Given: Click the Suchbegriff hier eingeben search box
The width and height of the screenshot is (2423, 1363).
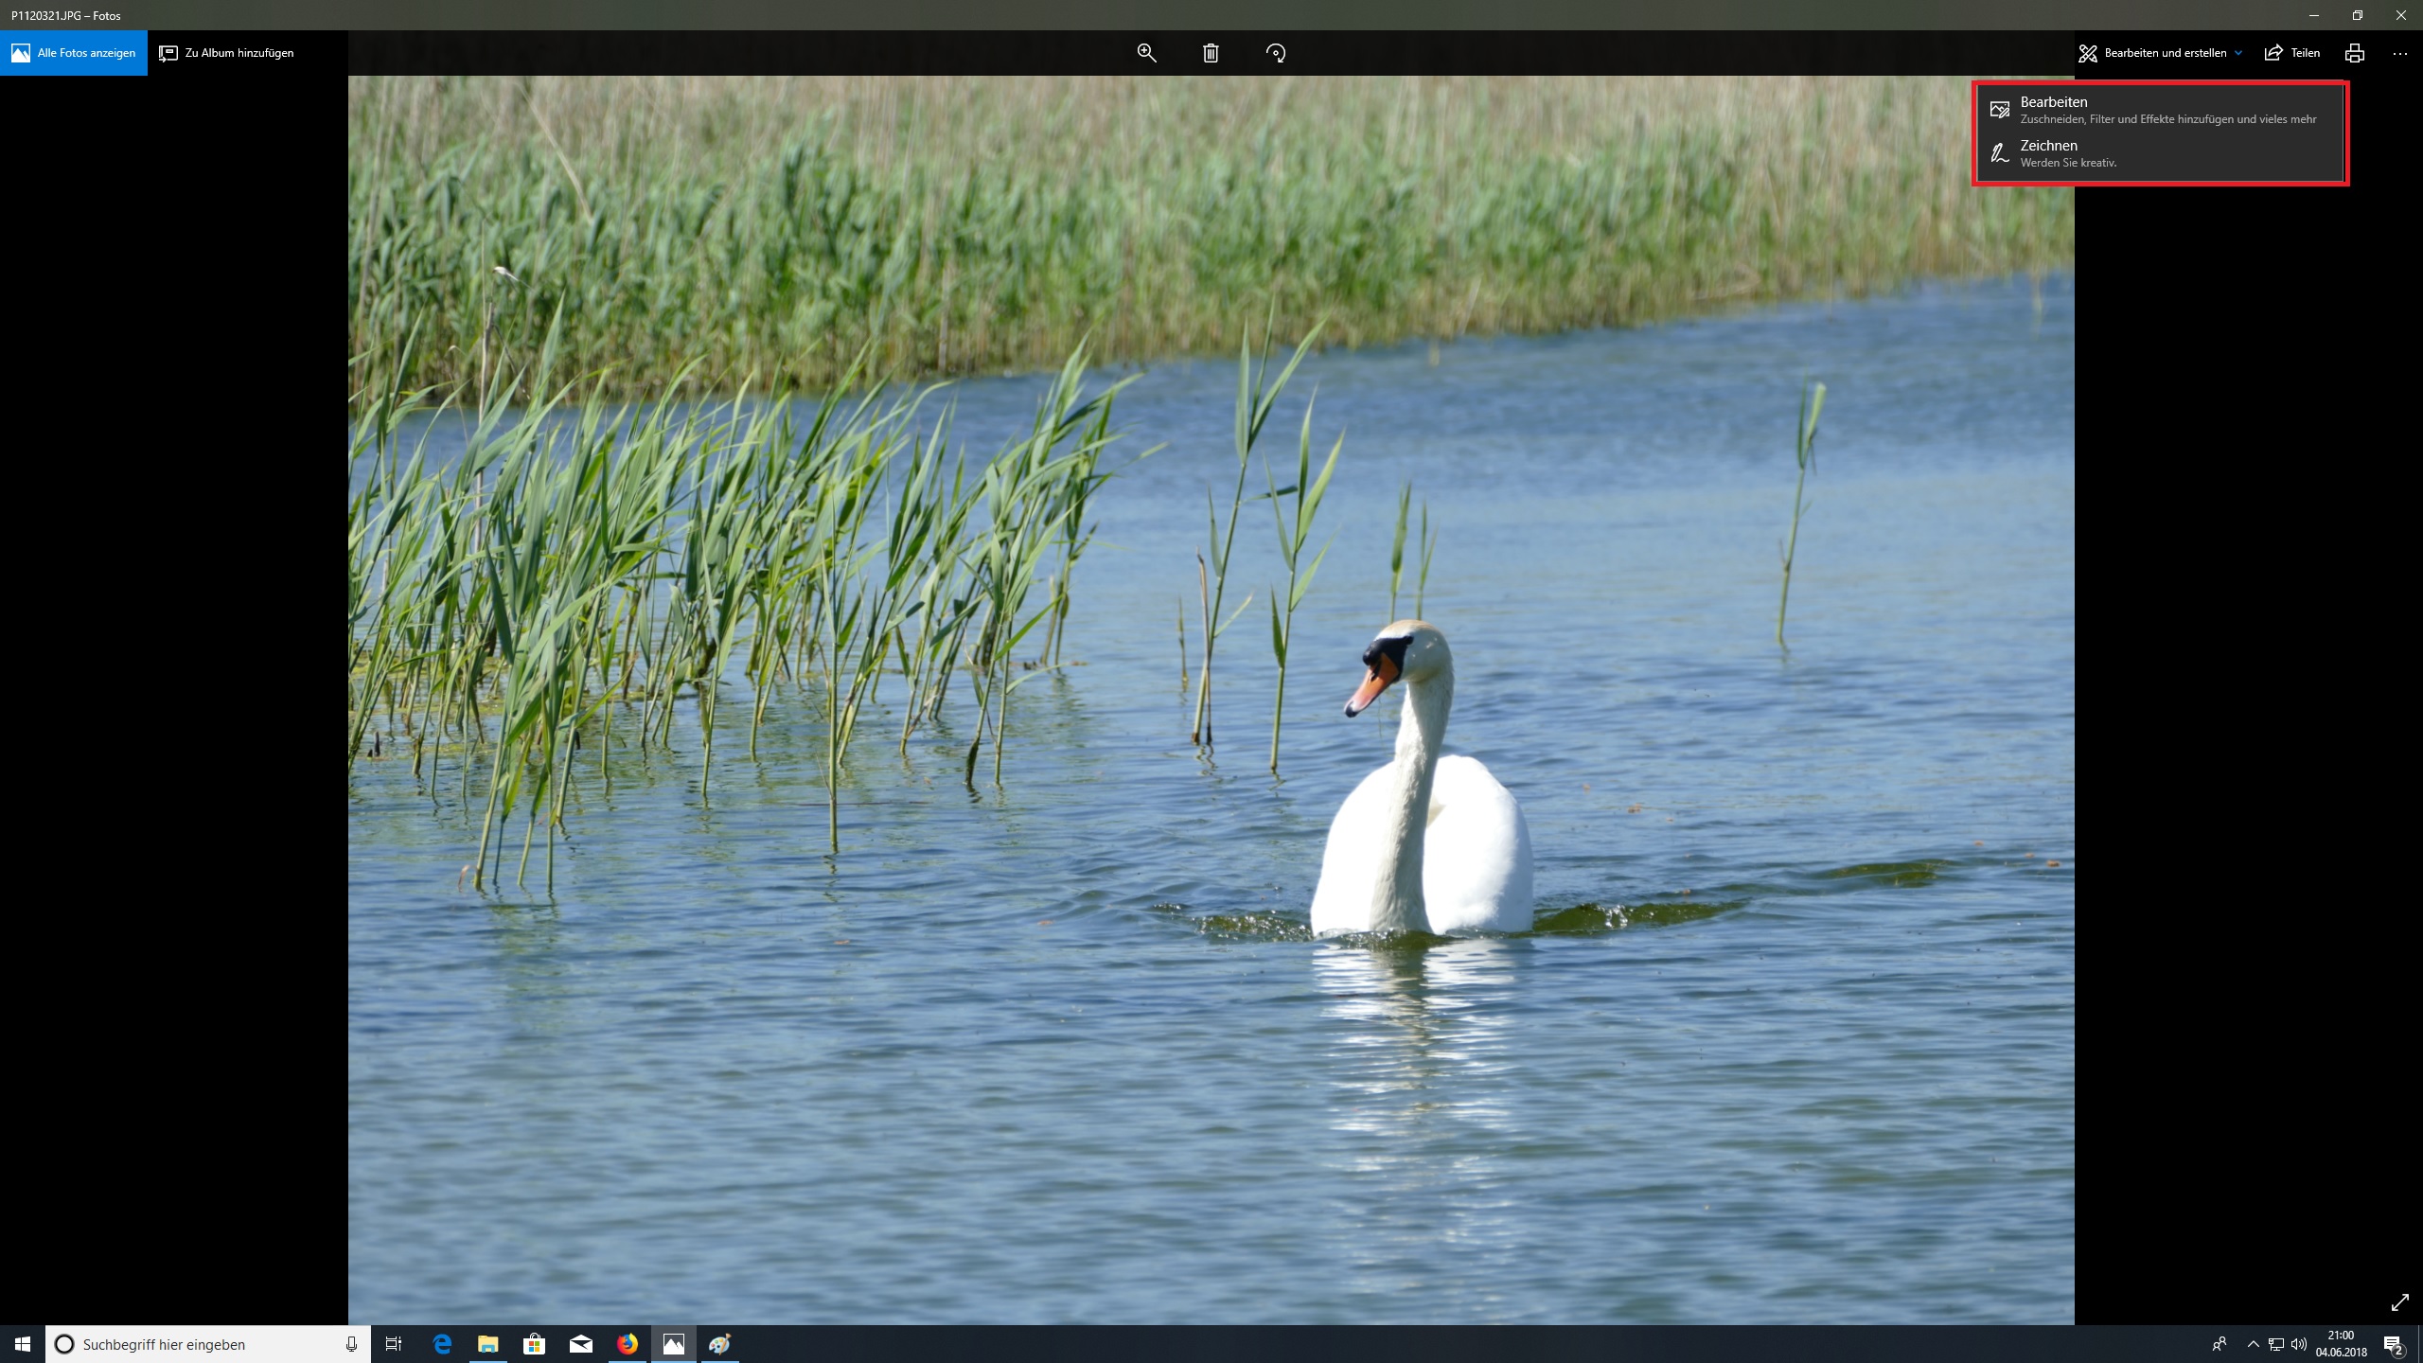Looking at the screenshot, I should (x=199, y=1344).
